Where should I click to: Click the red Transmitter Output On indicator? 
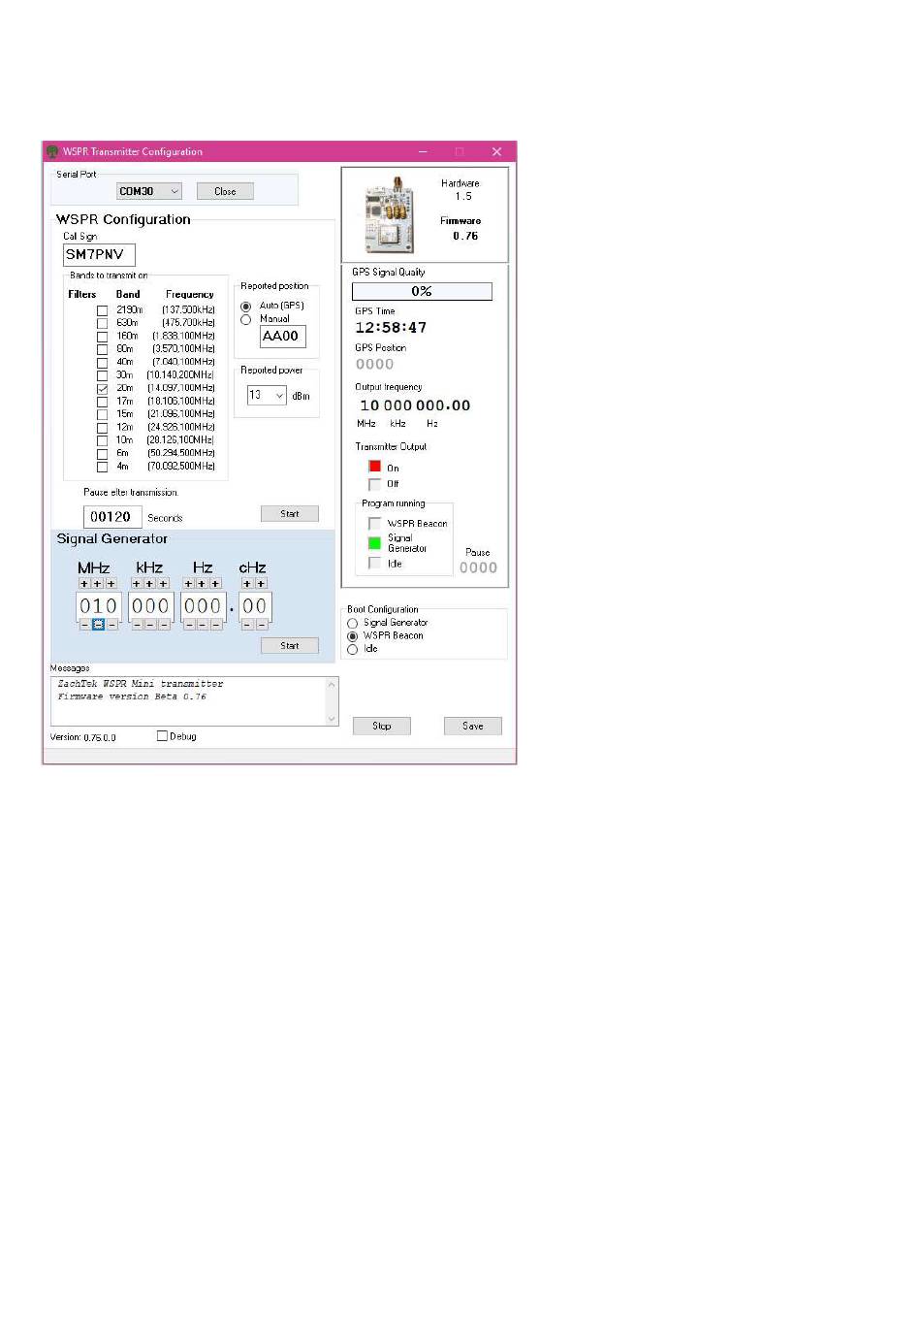click(375, 467)
